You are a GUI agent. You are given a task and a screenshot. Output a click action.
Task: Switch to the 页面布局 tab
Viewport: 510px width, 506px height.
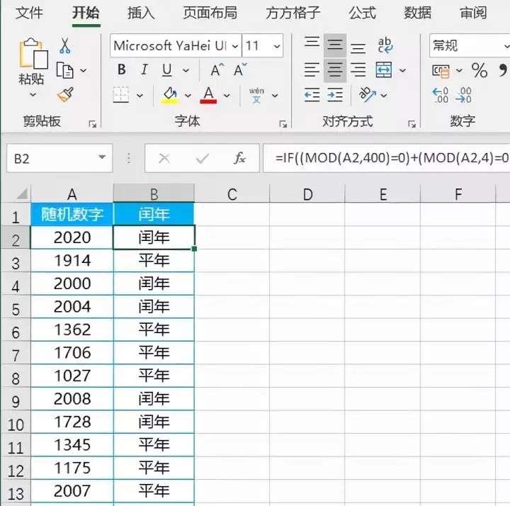click(210, 13)
